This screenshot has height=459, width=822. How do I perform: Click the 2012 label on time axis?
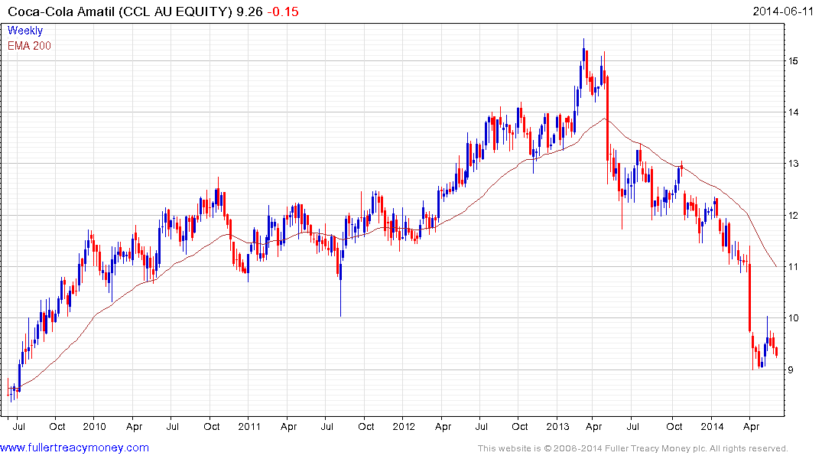(x=404, y=426)
